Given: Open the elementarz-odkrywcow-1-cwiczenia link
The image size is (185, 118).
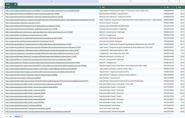Looking at the screenshot, I should [x=41, y=57].
